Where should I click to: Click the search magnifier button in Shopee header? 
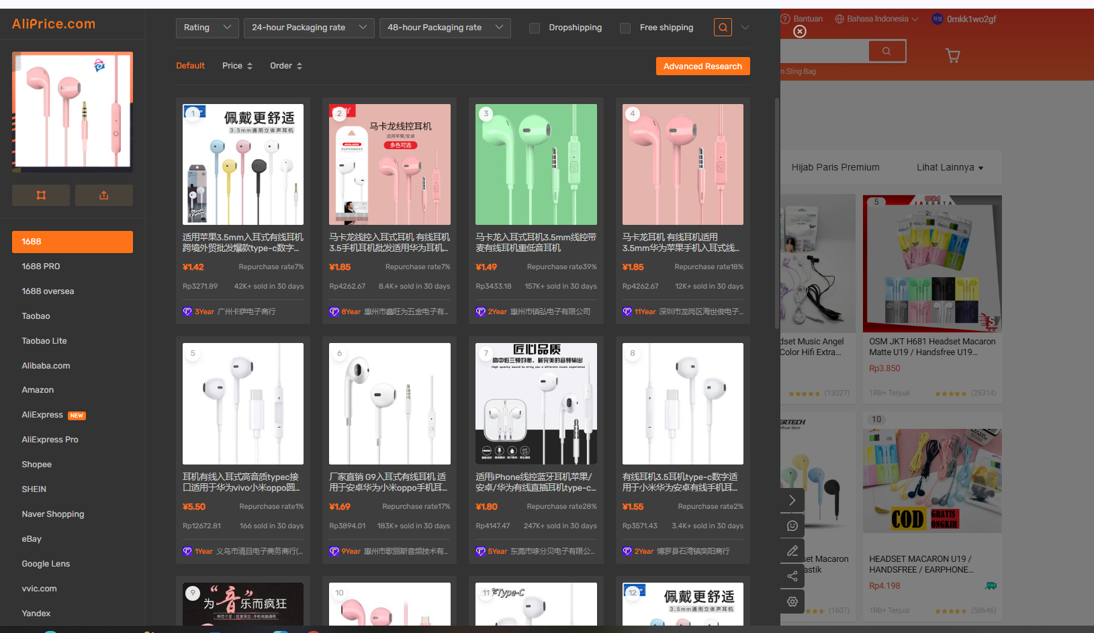coord(887,51)
